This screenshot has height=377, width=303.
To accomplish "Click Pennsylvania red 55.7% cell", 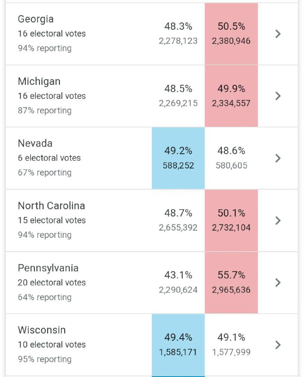I will [x=231, y=282].
